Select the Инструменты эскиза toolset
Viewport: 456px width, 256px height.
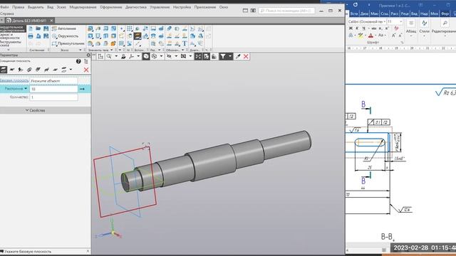tap(11, 43)
